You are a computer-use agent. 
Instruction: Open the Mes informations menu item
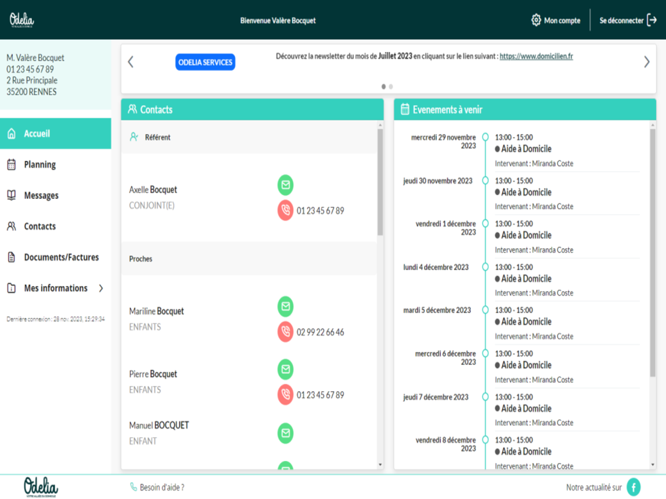click(x=56, y=288)
